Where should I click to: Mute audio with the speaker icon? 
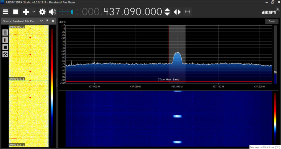[x=52, y=12]
